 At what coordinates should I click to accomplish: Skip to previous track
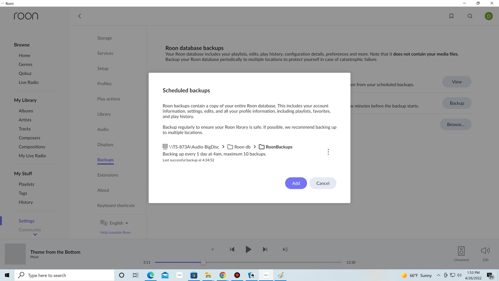coord(232,249)
